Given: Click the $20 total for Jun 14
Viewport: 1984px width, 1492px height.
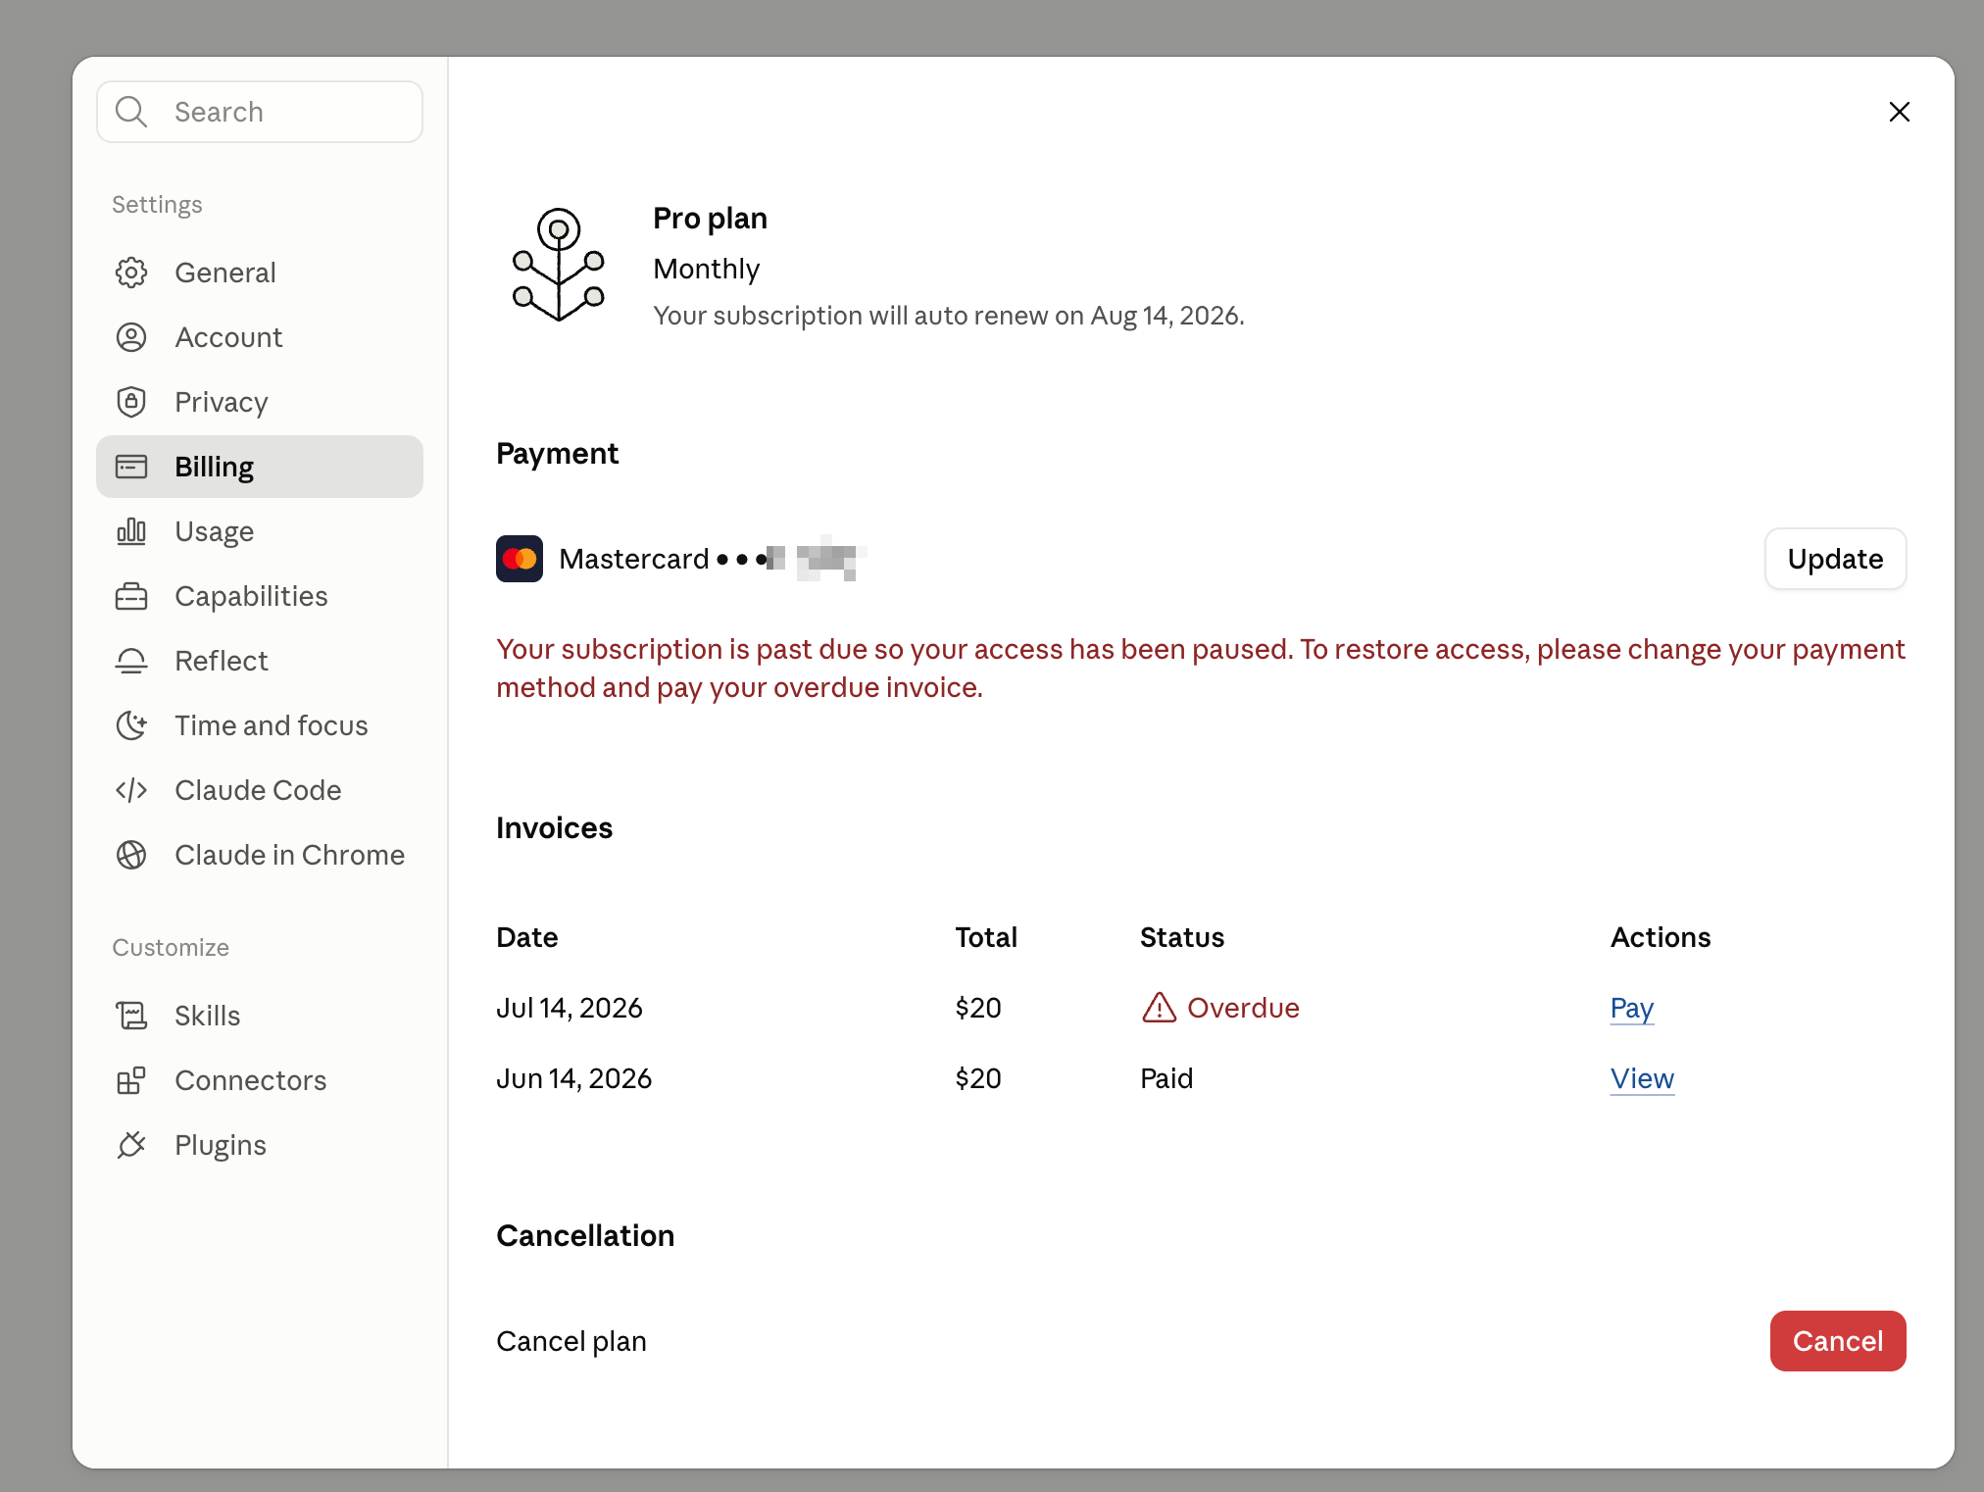Looking at the screenshot, I should [x=978, y=1078].
